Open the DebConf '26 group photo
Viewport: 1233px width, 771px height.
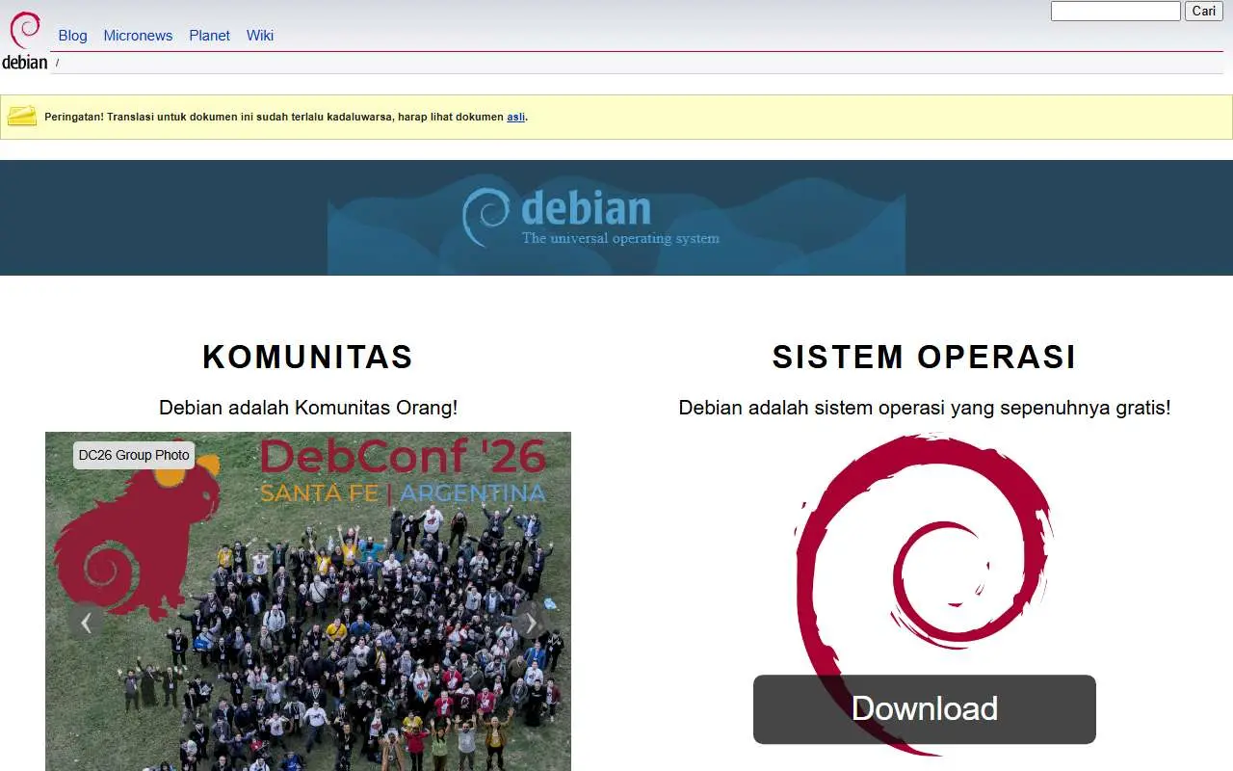[308, 601]
